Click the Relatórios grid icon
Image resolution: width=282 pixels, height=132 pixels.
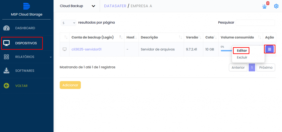(7, 57)
